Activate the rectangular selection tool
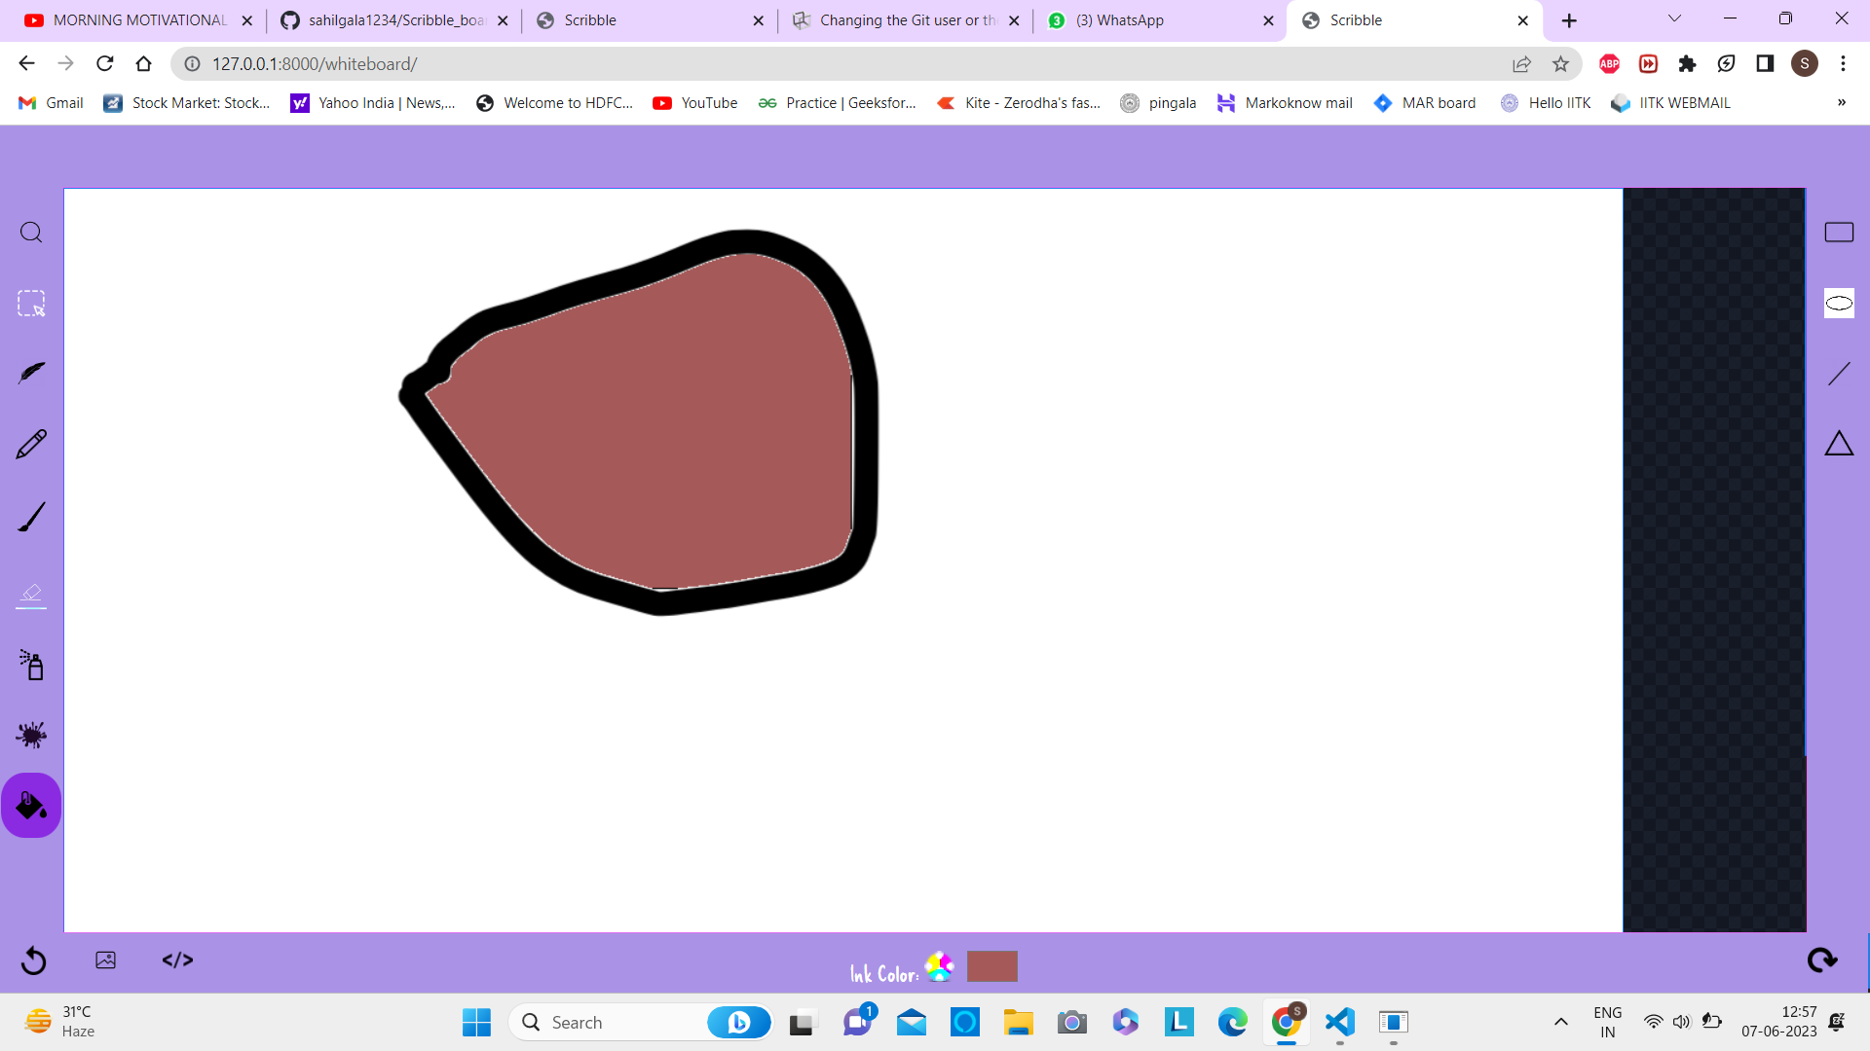The image size is (1870, 1051). tap(30, 303)
